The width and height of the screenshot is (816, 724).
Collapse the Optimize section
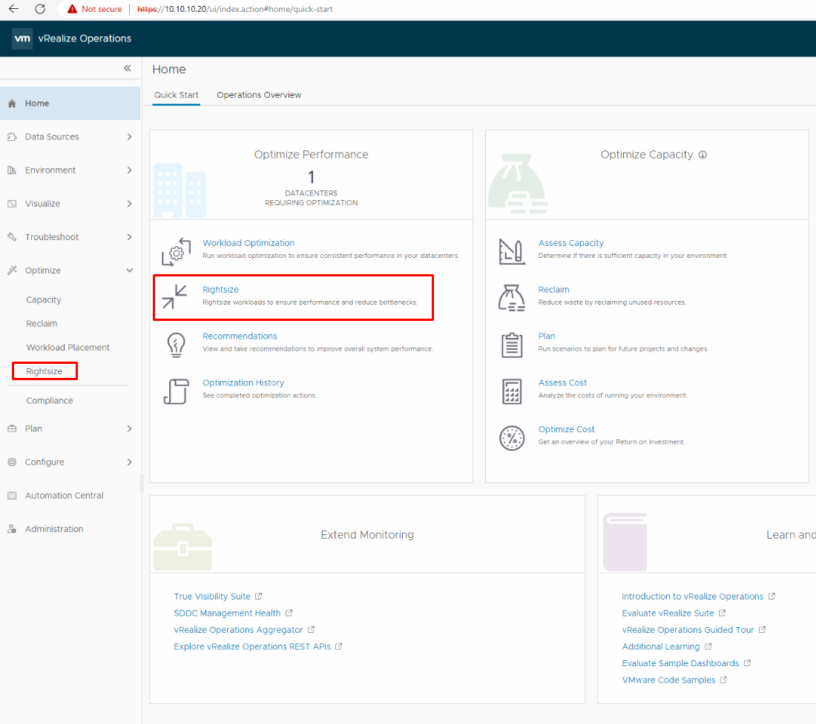tap(45, 270)
